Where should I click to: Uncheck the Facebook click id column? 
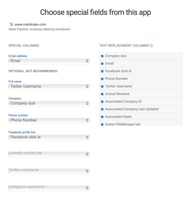coord(102,71)
